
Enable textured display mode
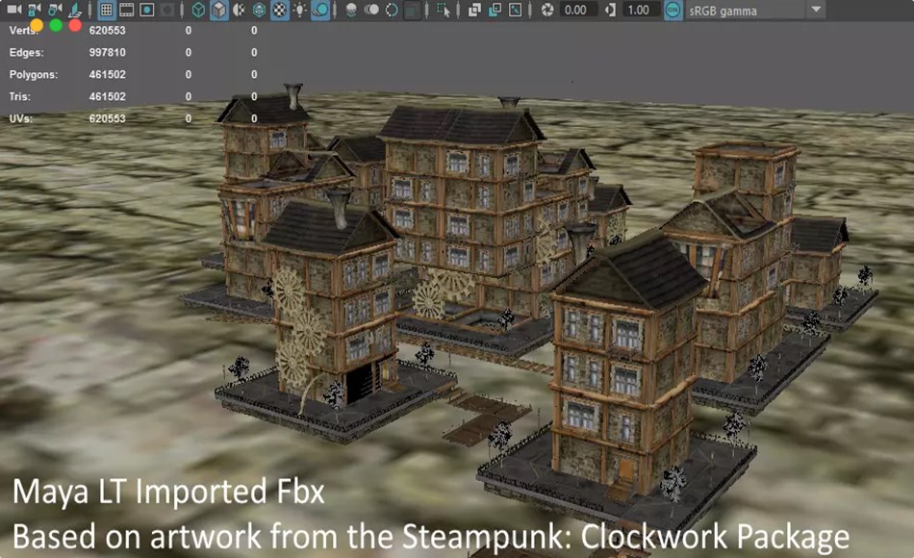(x=278, y=9)
